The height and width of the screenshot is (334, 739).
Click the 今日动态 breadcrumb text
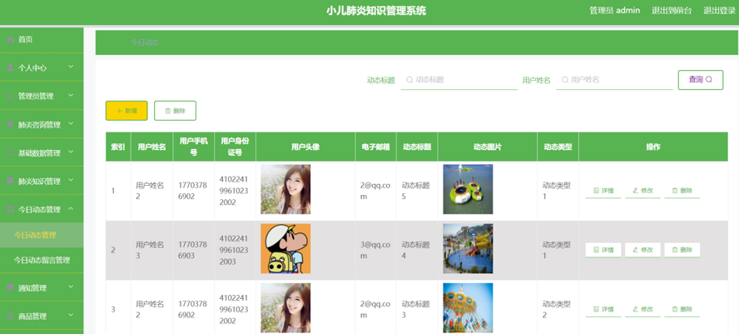click(145, 42)
